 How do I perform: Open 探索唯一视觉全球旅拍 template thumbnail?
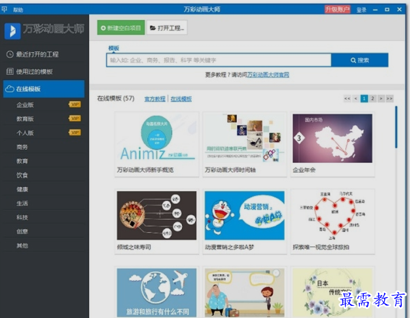[333, 215]
